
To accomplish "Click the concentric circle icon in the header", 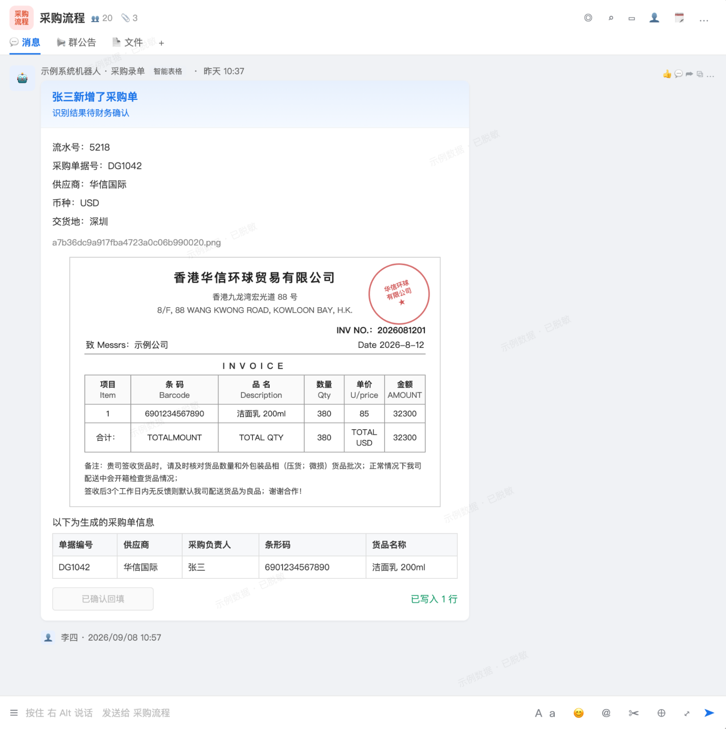I will (x=588, y=18).
